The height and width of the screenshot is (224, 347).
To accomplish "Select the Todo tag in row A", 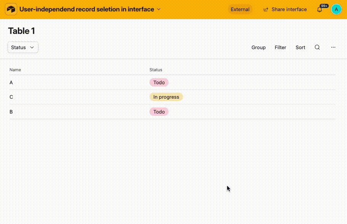I will (159, 82).
